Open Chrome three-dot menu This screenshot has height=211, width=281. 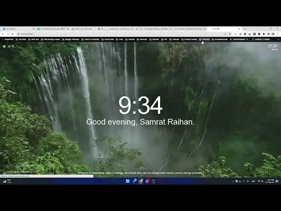(x=278, y=34)
